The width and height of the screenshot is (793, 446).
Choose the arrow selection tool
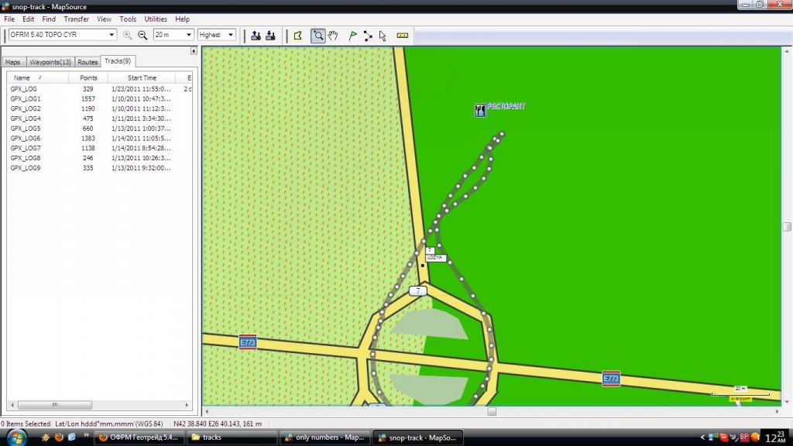coord(383,35)
